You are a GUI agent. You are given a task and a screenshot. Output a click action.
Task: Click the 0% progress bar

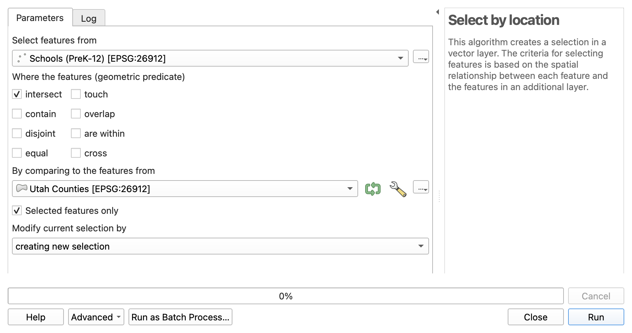click(x=286, y=296)
